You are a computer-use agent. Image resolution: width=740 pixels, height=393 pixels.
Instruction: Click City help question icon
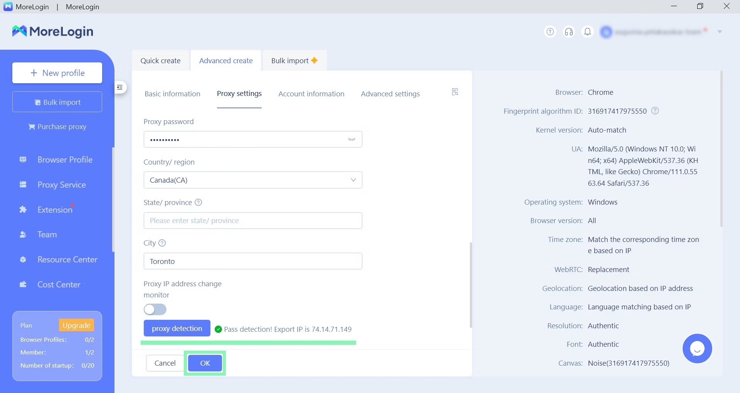coord(162,243)
